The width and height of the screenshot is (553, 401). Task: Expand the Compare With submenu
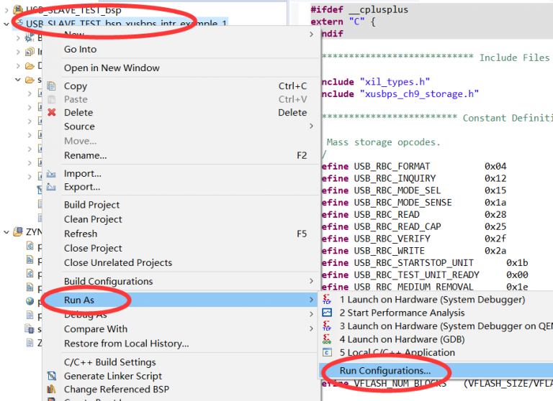click(x=96, y=329)
